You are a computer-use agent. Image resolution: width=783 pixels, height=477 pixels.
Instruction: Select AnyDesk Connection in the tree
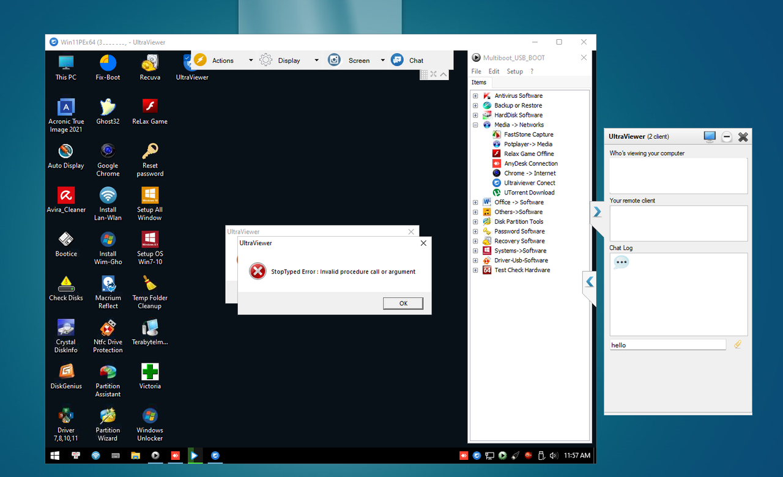click(x=531, y=164)
